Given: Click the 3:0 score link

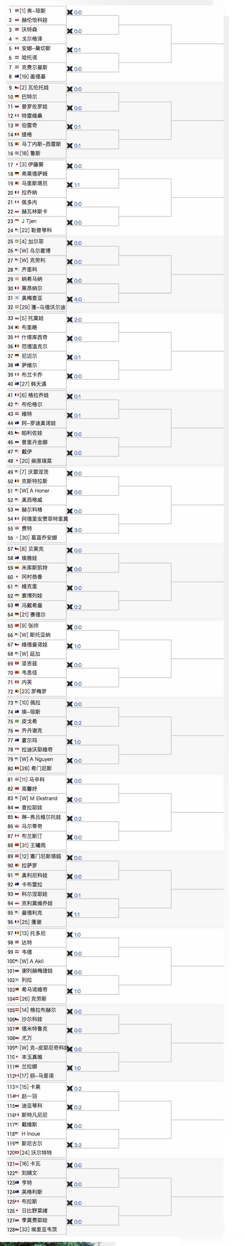Looking at the screenshot, I should (78, 530).
